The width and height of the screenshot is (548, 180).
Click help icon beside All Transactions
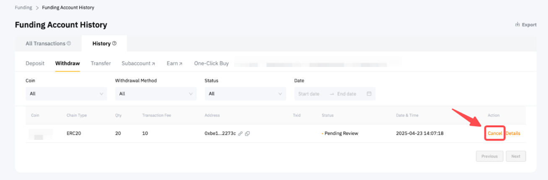point(69,44)
